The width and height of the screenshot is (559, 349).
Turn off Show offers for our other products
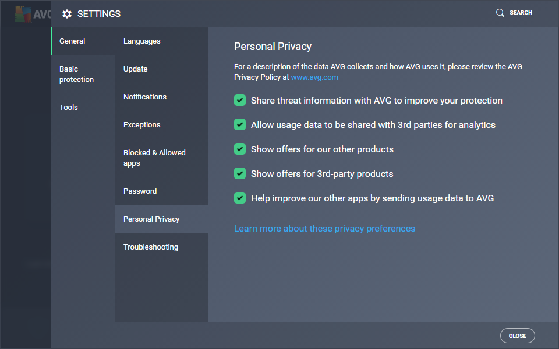point(240,149)
